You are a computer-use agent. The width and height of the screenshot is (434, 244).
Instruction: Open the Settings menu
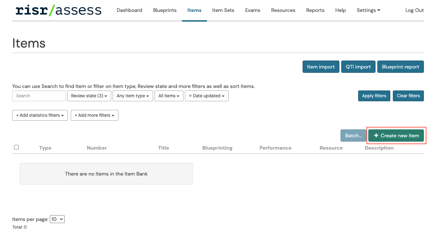pyautogui.click(x=368, y=10)
